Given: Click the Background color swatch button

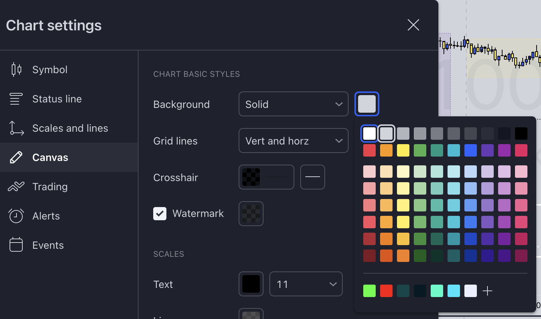Looking at the screenshot, I should 367,104.
